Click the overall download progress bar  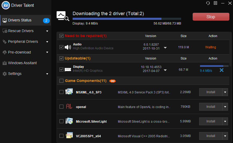pos(127,19)
